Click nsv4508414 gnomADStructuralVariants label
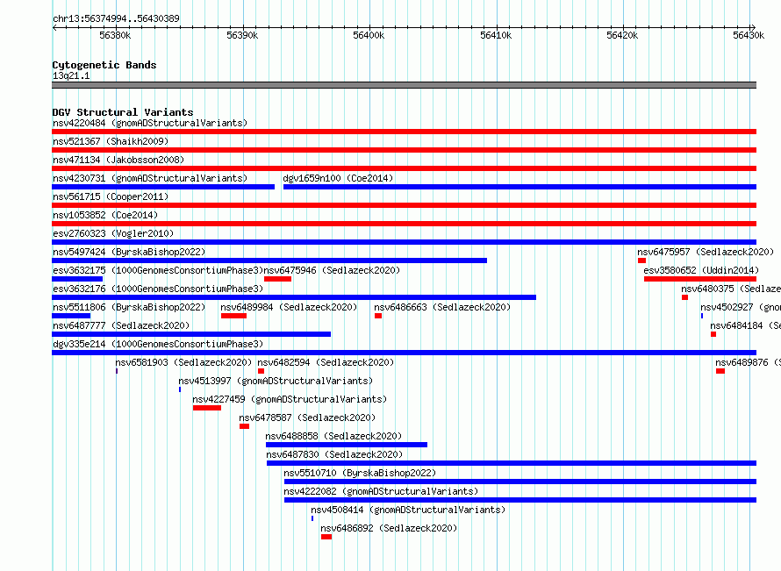The height and width of the screenshot is (571, 781). click(x=408, y=510)
